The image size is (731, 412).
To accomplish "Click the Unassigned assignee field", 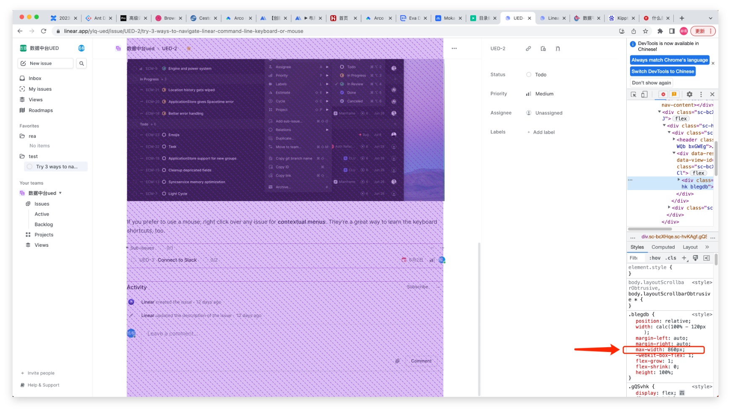I will (x=544, y=113).
